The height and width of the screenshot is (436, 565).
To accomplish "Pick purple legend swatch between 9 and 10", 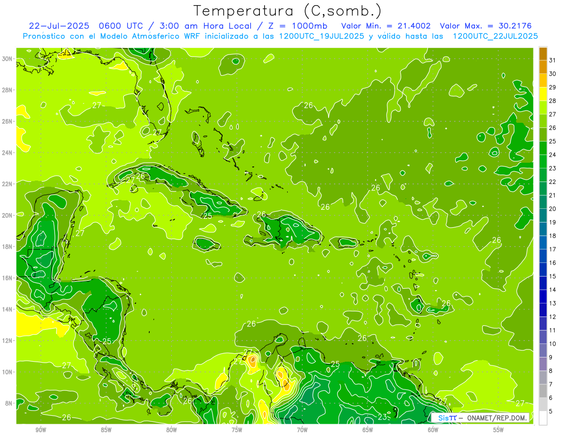I will (x=543, y=350).
